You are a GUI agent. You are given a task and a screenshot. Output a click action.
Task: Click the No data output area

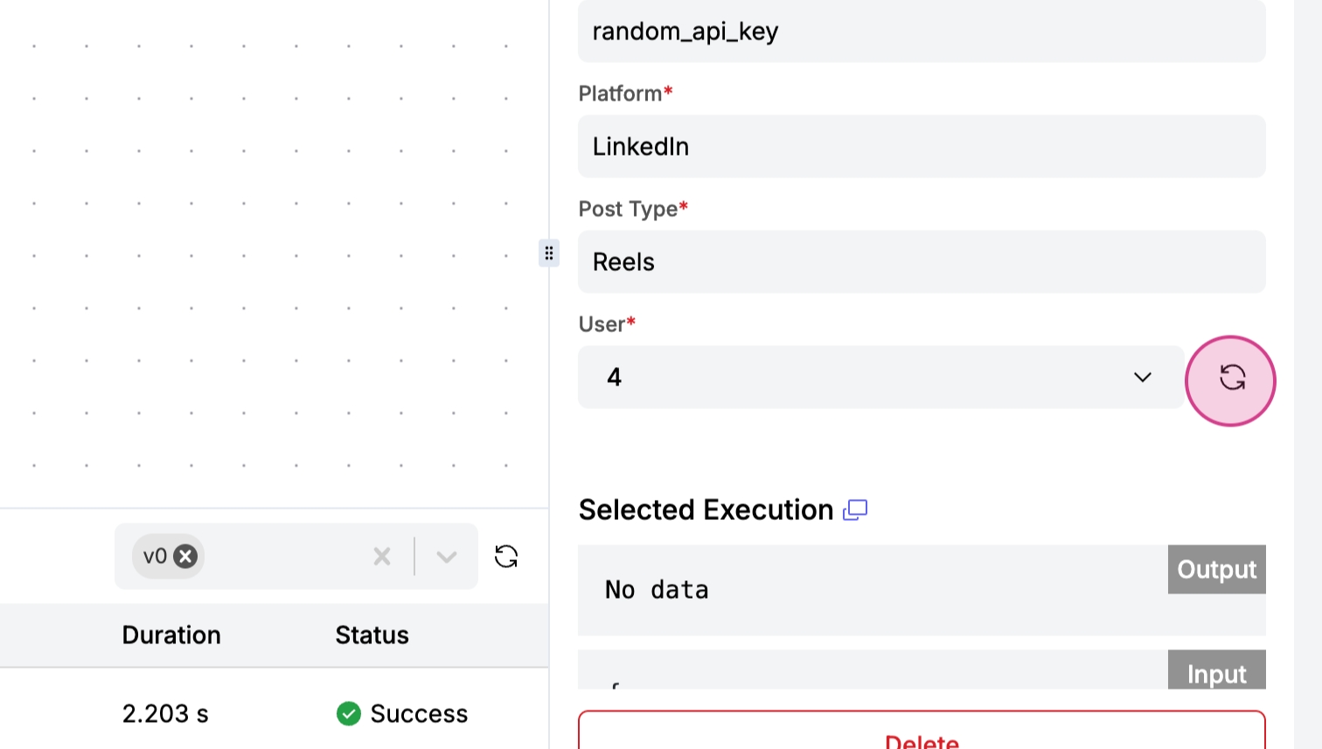click(x=866, y=591)
